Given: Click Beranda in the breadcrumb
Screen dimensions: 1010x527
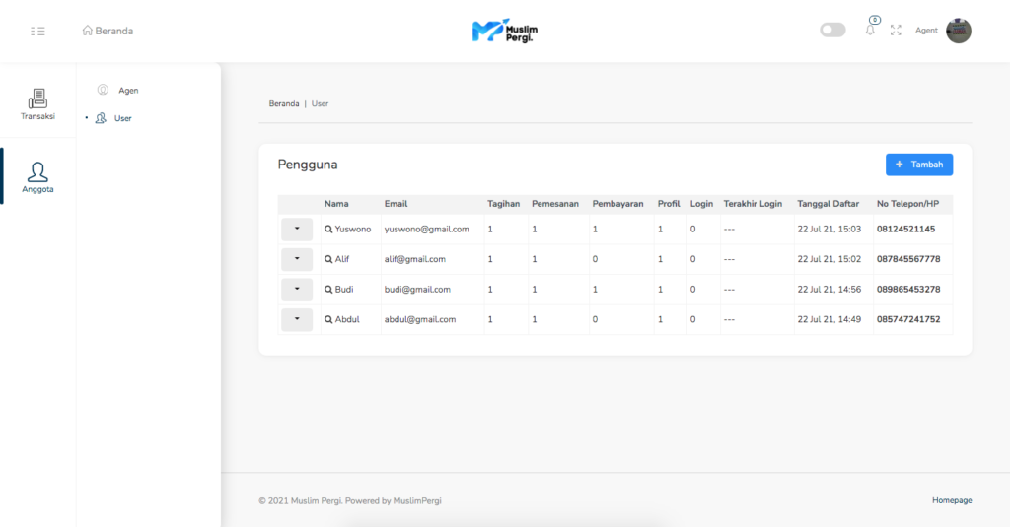Looking at the screenshot, I should click(x=283, y=103).
